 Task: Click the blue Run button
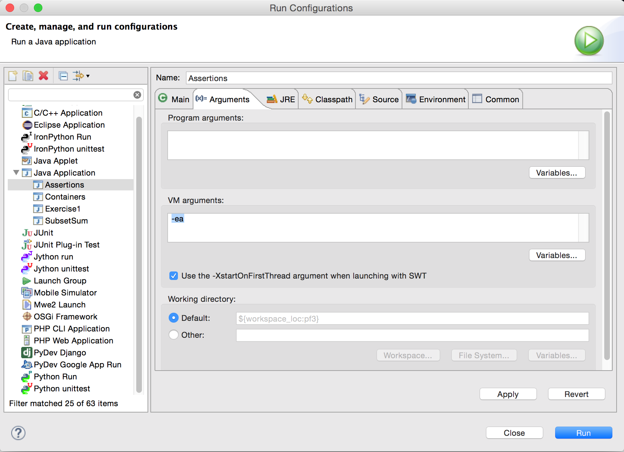pos(583,433)
